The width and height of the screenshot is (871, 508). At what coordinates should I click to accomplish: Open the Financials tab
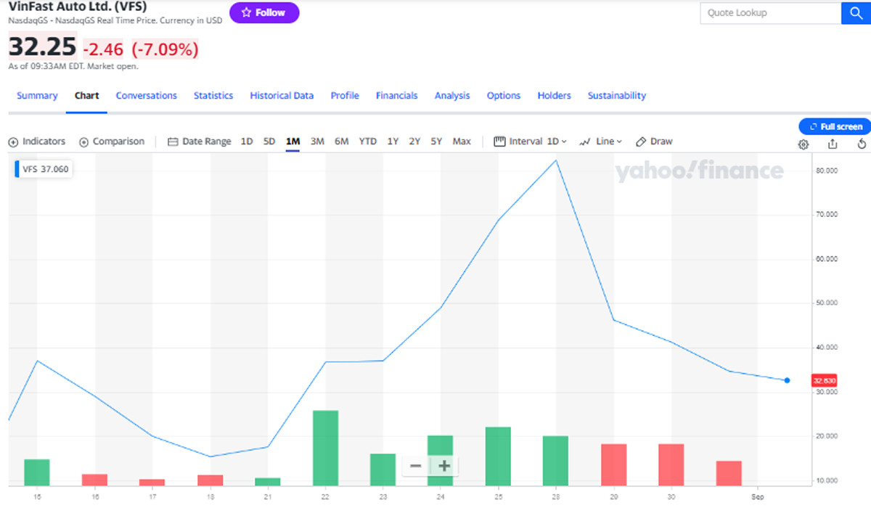[396, 96]
